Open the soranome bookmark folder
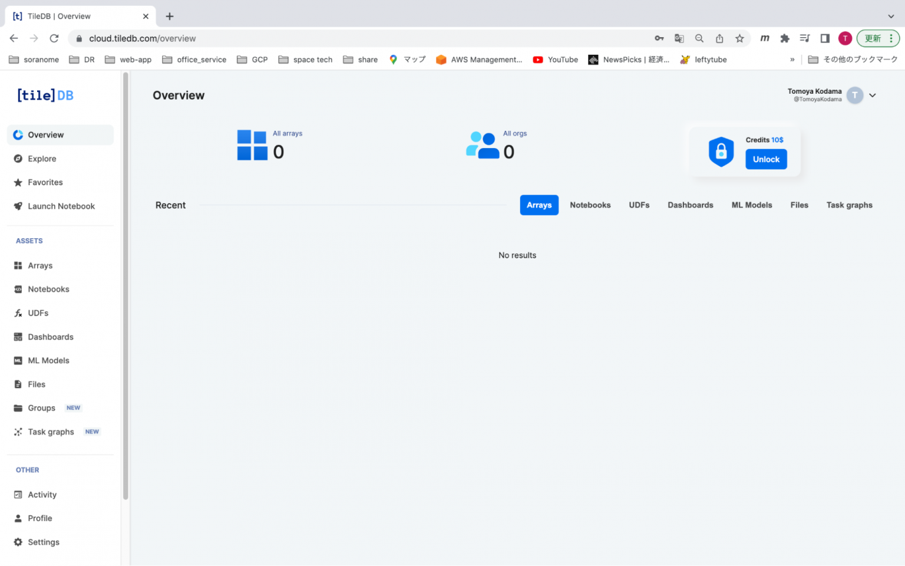The width and height of the screenshot is (905, 566). tap(34, 60)
